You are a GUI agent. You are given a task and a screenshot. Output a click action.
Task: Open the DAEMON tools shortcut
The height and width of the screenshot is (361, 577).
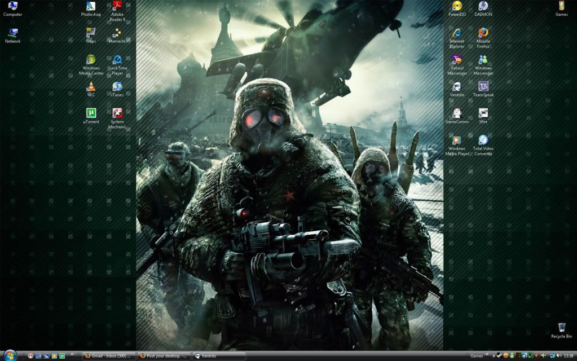pyautogui.click(x=483, y=7)
